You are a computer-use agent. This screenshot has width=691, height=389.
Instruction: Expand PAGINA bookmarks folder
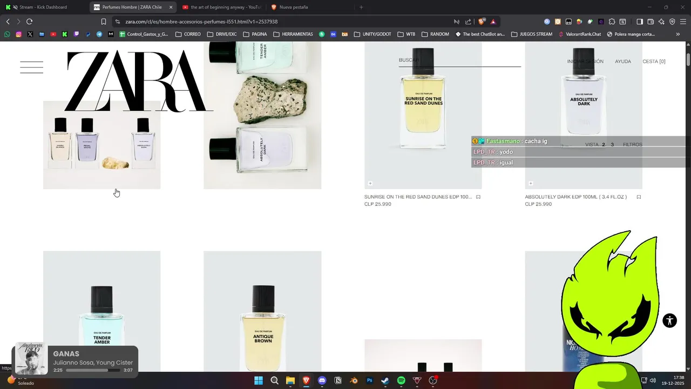click(255, 34)
